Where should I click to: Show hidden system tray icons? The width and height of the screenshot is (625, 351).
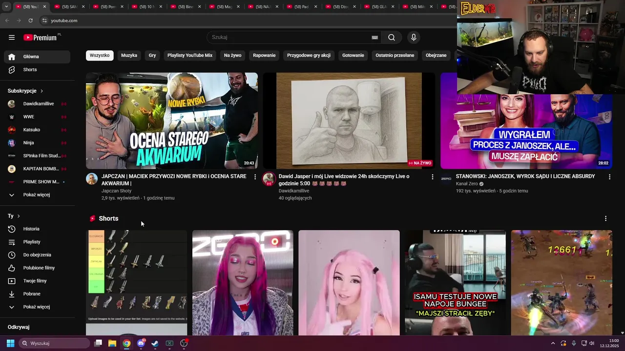pos(553,343)
